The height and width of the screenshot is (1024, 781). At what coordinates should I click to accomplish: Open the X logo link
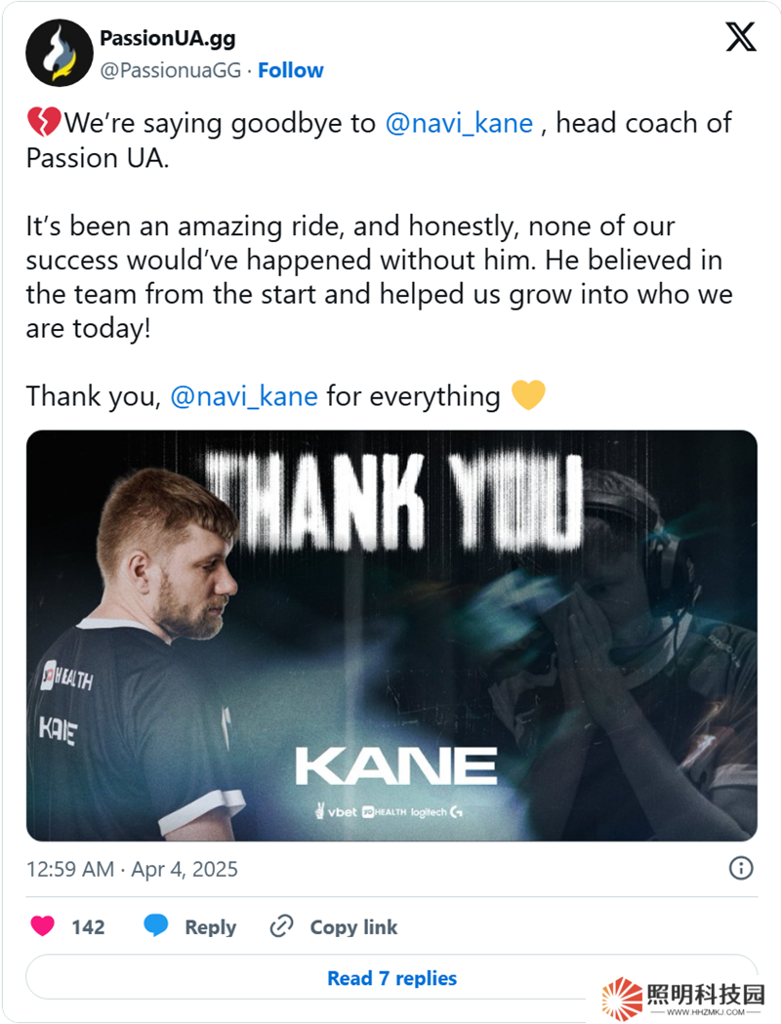[741, 38]
